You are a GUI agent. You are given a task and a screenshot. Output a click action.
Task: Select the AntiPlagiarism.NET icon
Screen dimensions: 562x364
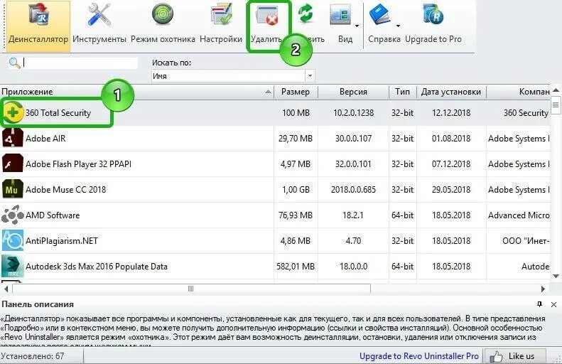click(13, 240)
